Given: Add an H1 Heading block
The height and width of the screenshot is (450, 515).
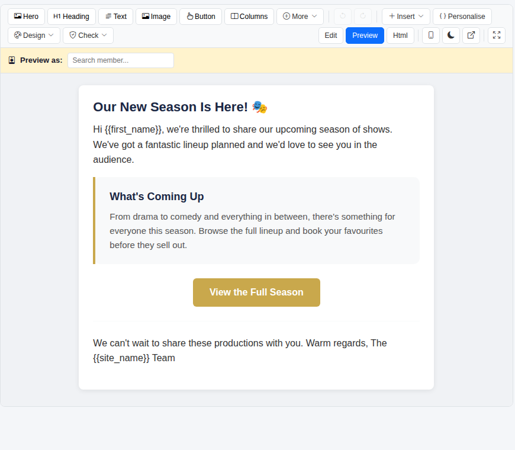Looking at the screenshot, I should (x=71, y=17).
